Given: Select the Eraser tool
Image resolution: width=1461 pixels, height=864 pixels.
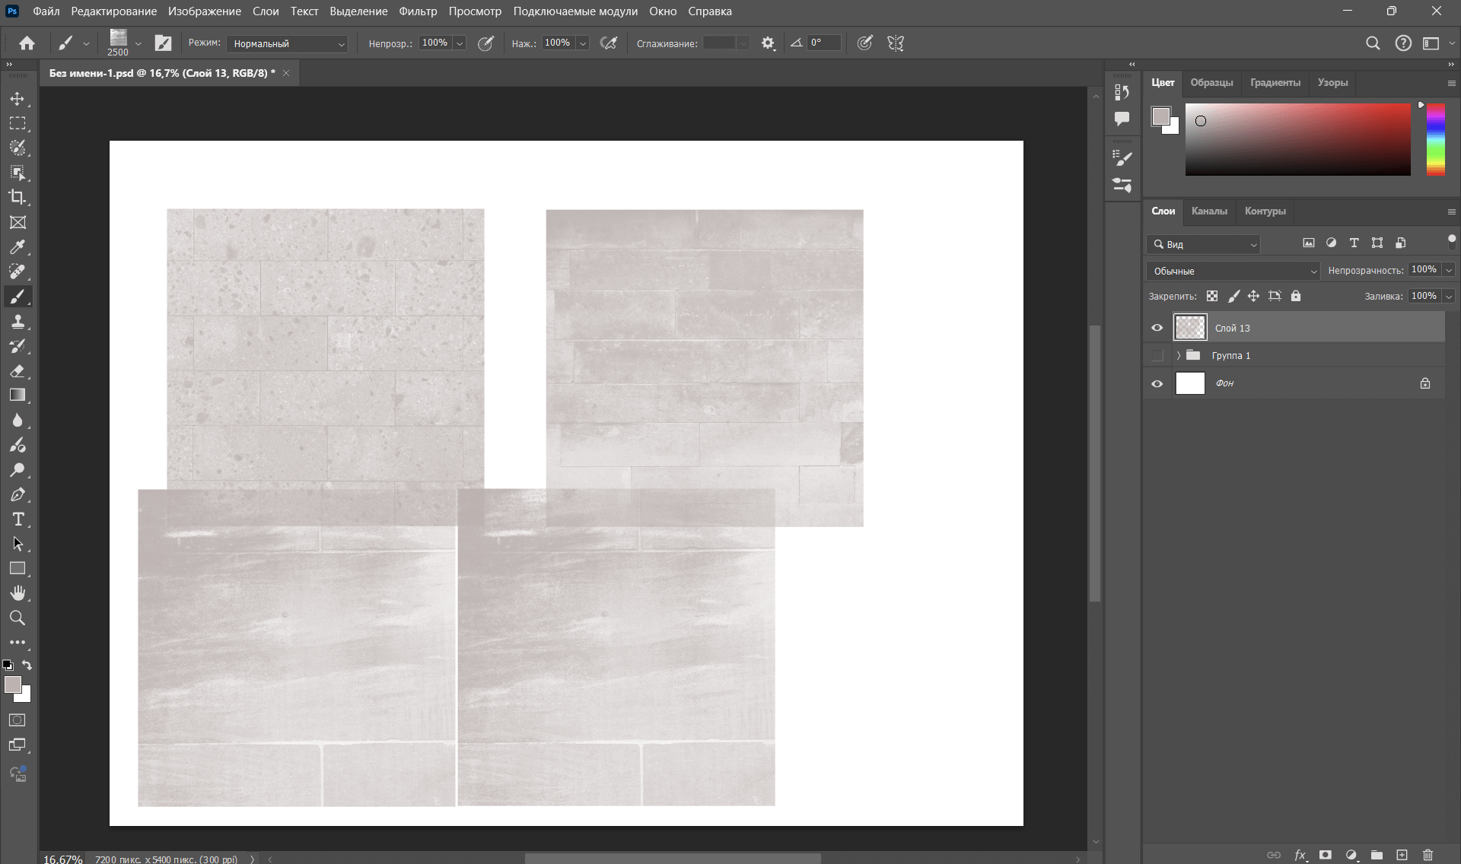Looking at the screenshot, I should [18, 370].
